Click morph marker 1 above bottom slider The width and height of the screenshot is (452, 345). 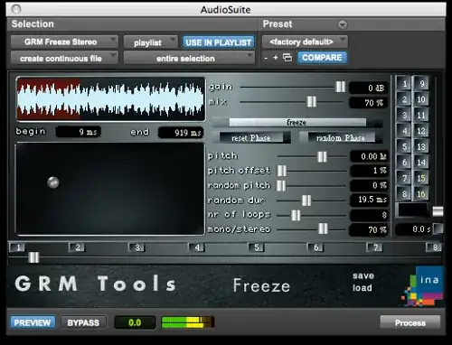pyautogui.click(x=18, y=247)
